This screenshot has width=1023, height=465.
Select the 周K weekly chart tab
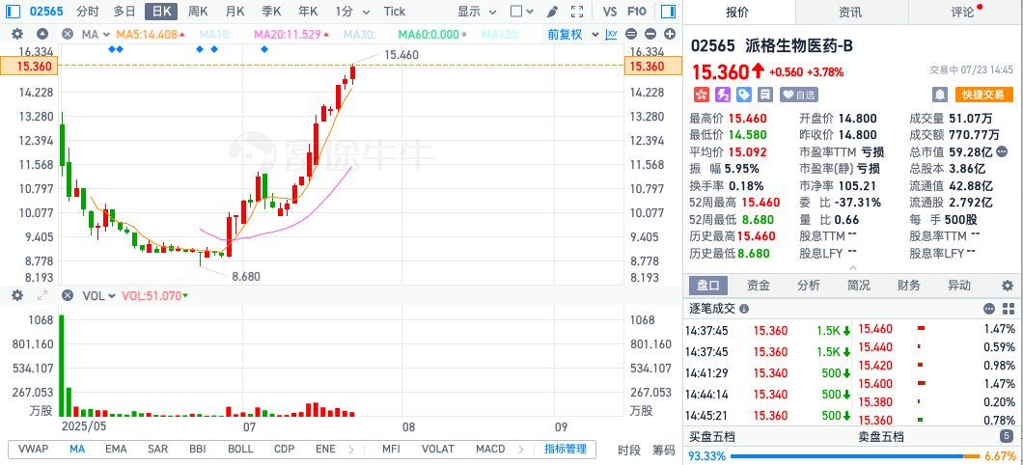(x=198, y=12)
